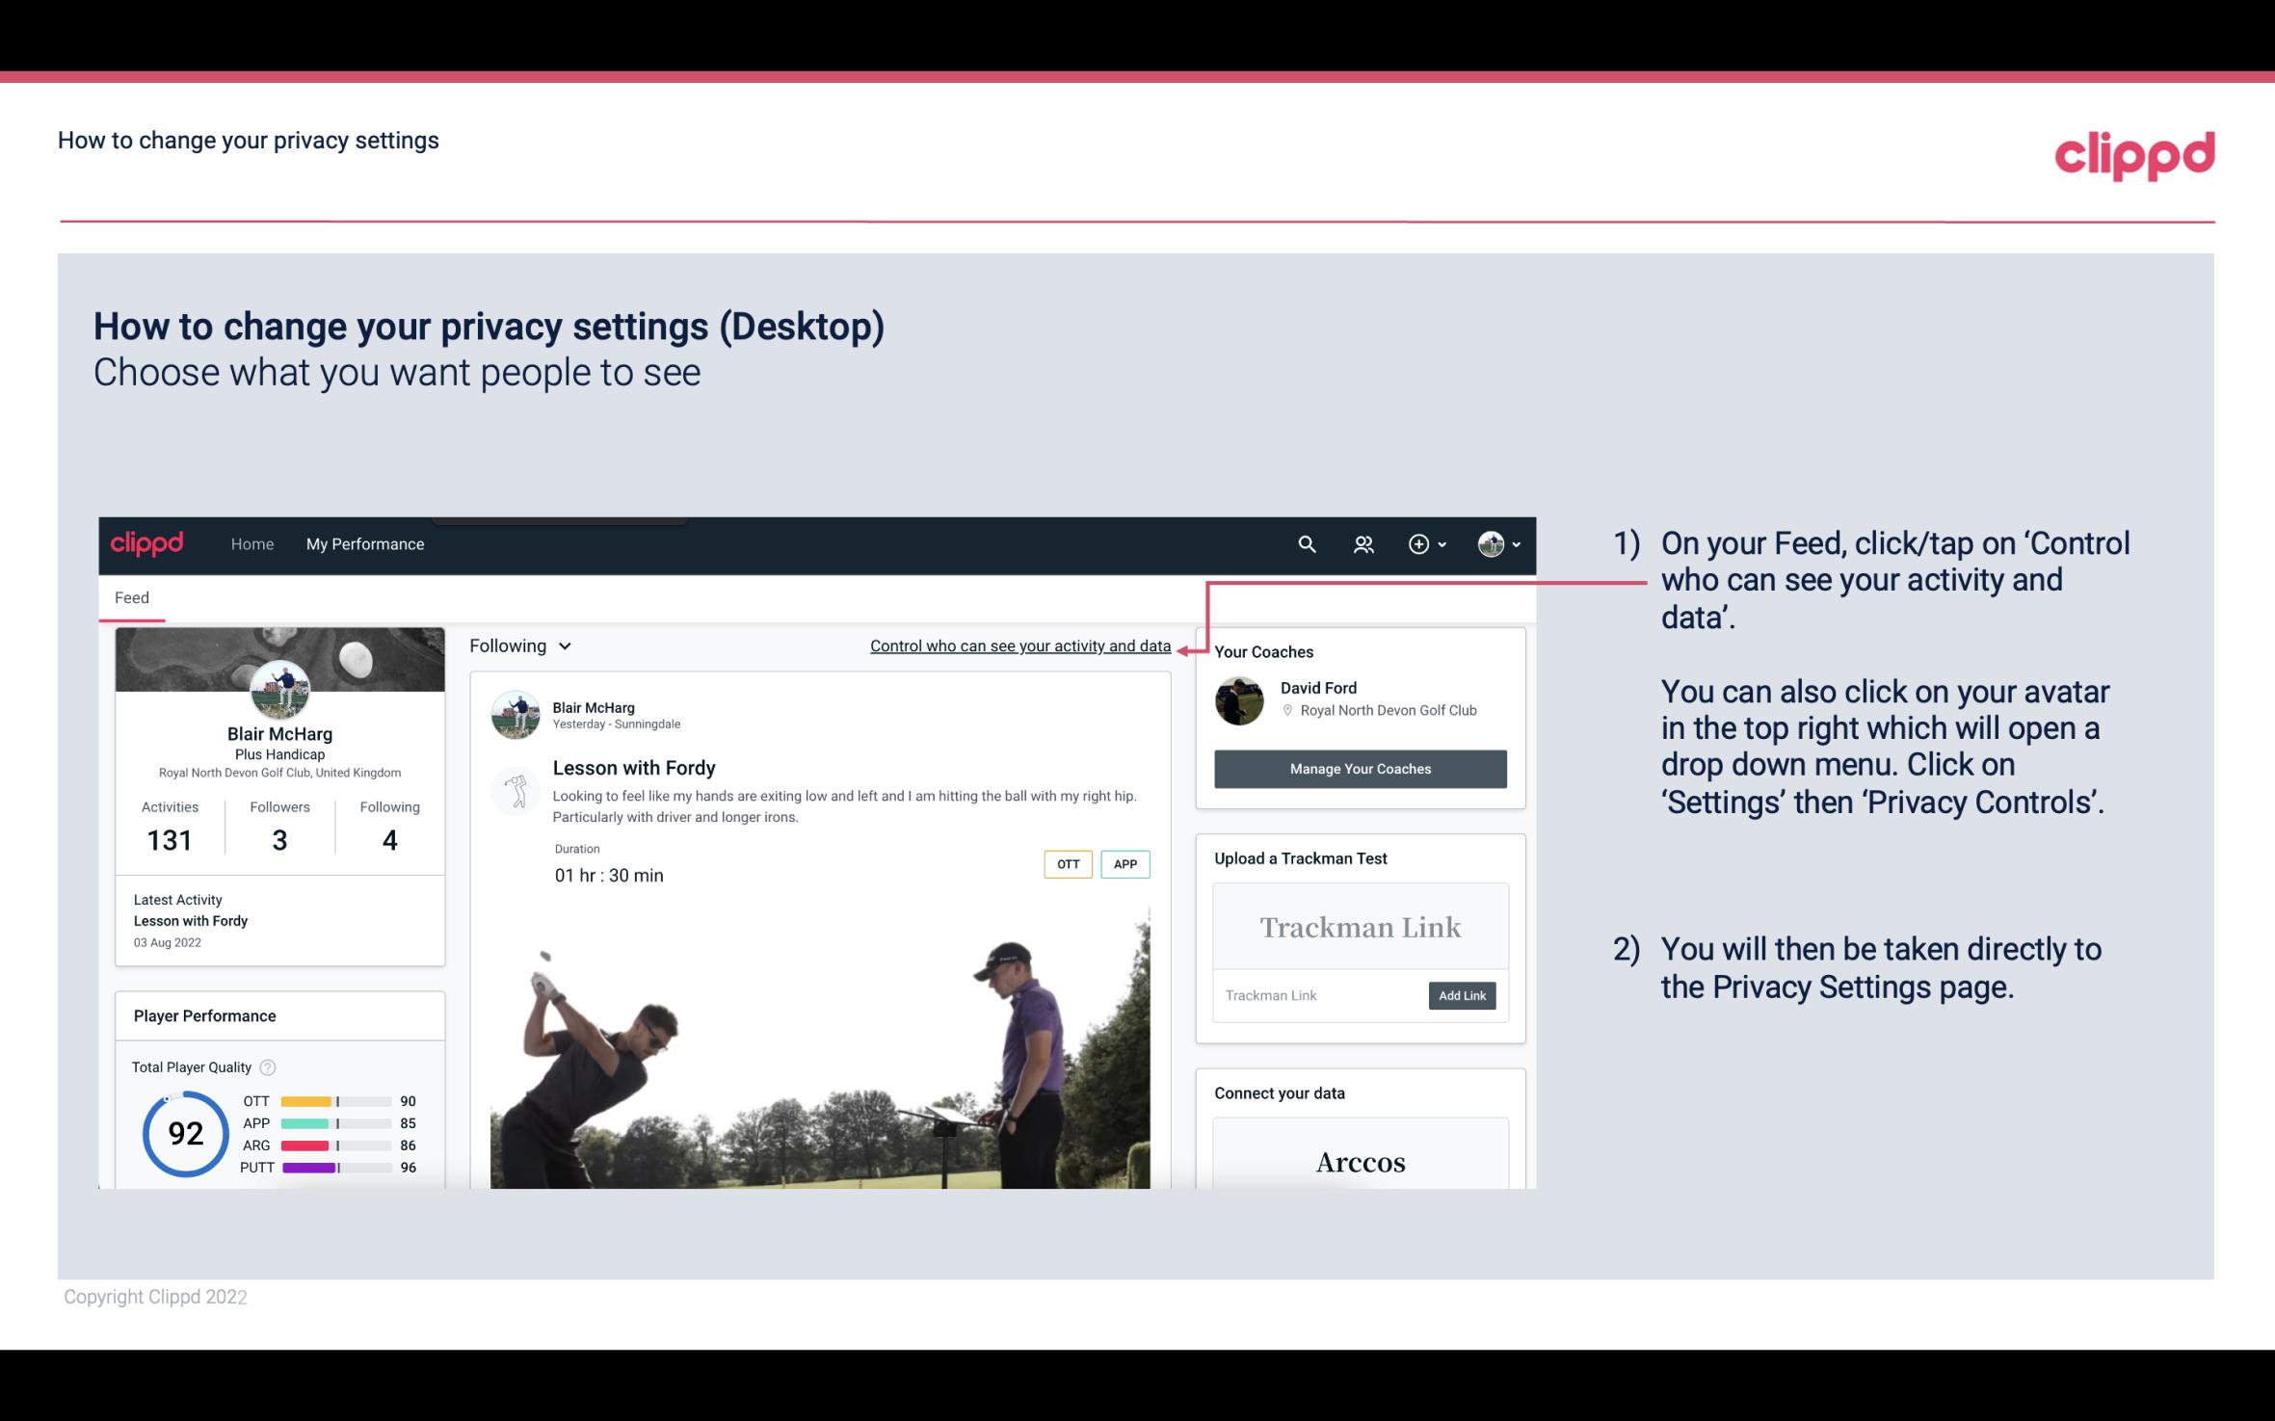
Task: Click the APP performance tag icon
Action: coord(1126,864)
